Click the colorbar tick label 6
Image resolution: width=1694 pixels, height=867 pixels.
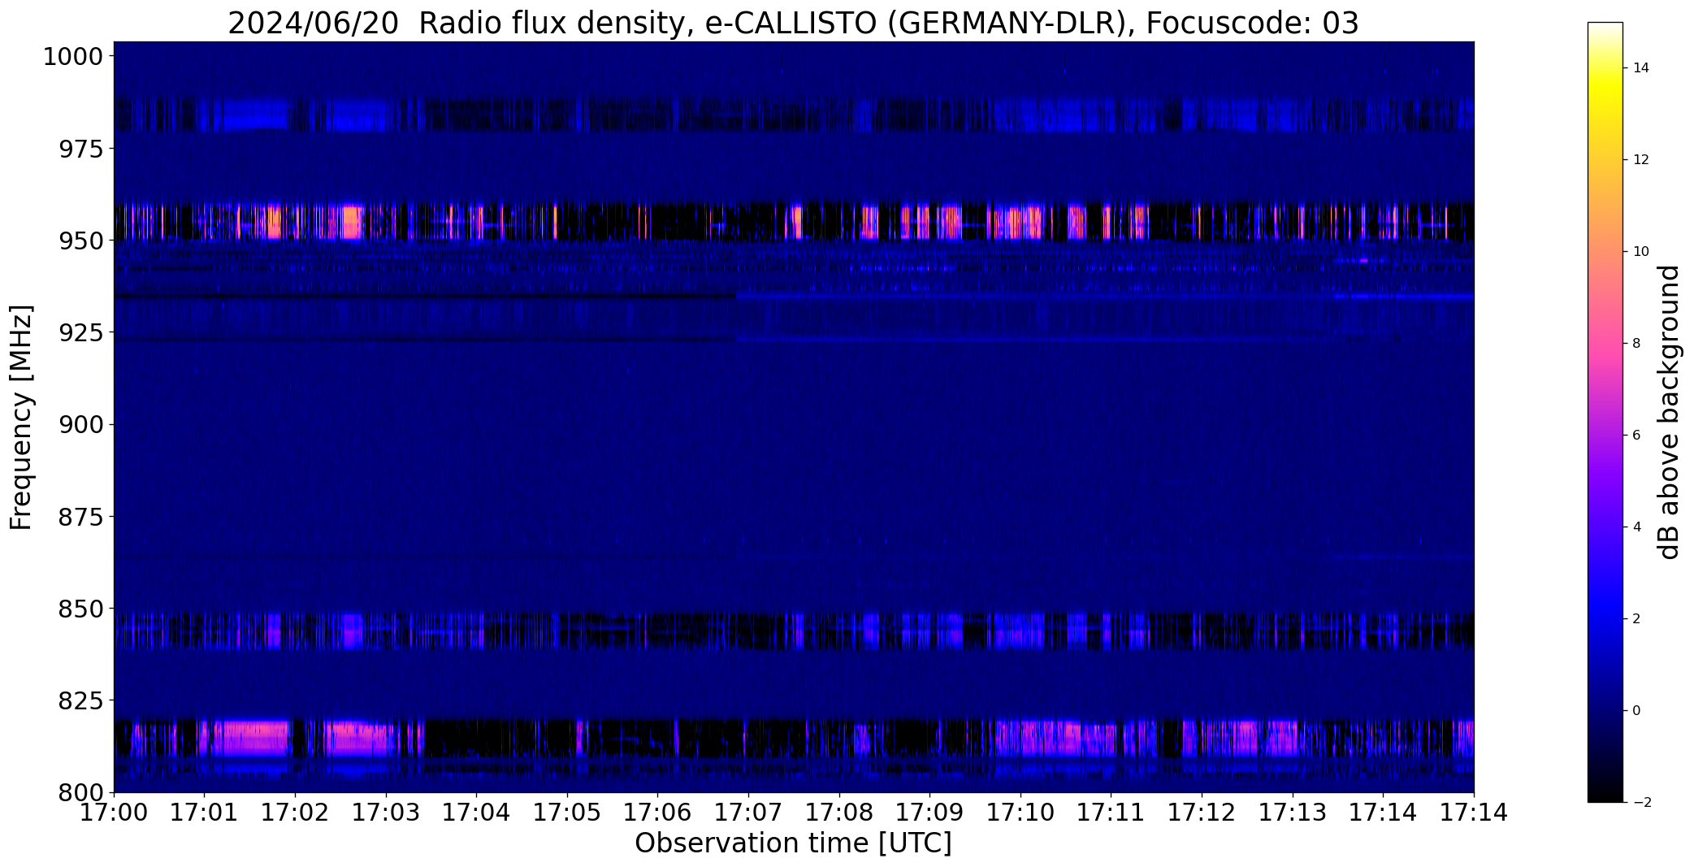click(x=1637, y=436)
